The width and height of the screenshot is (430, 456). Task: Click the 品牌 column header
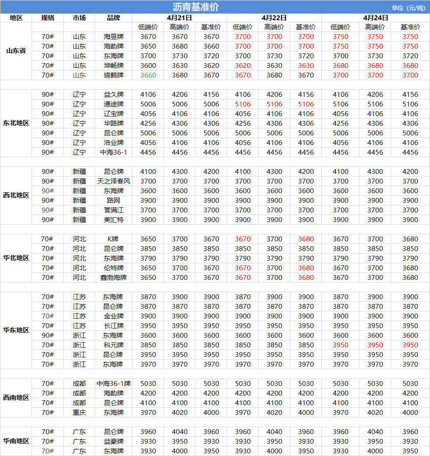pyautogui.click(x=114, y=18)
